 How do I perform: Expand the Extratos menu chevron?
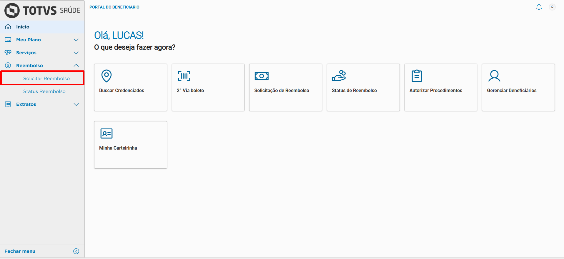[76, 104]
